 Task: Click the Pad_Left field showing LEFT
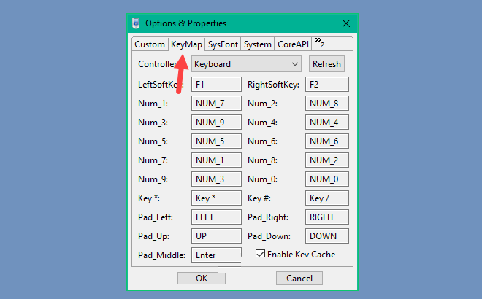216,217
